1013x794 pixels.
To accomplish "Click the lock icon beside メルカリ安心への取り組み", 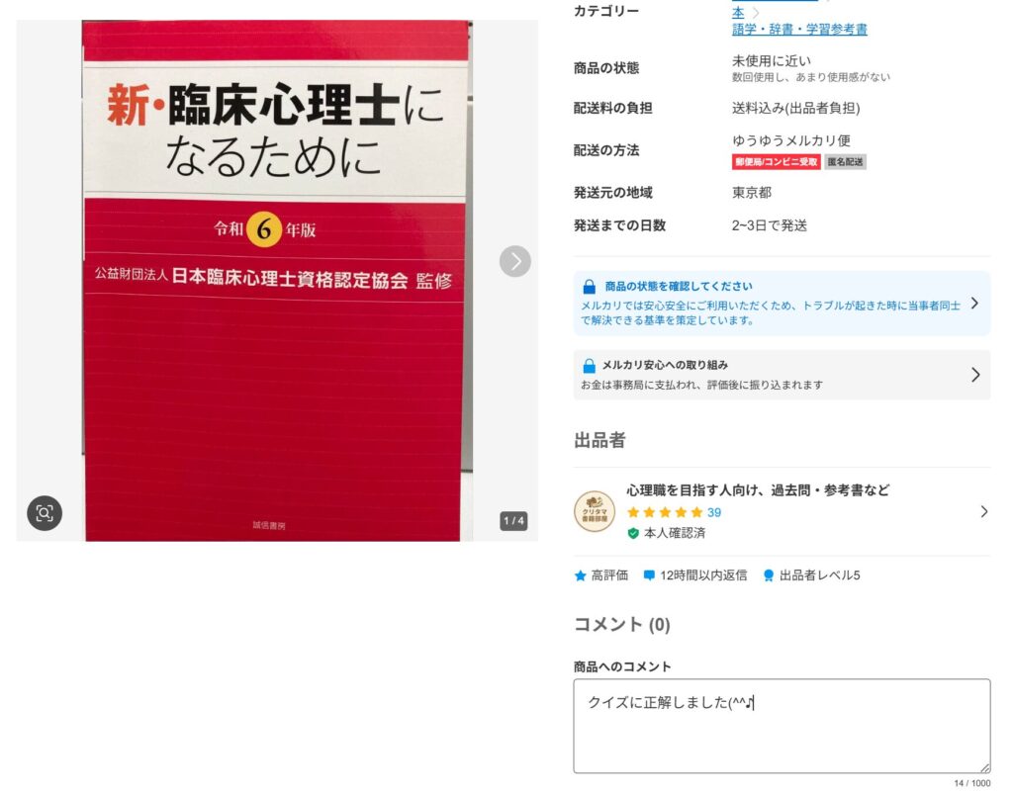I will 590,366.
